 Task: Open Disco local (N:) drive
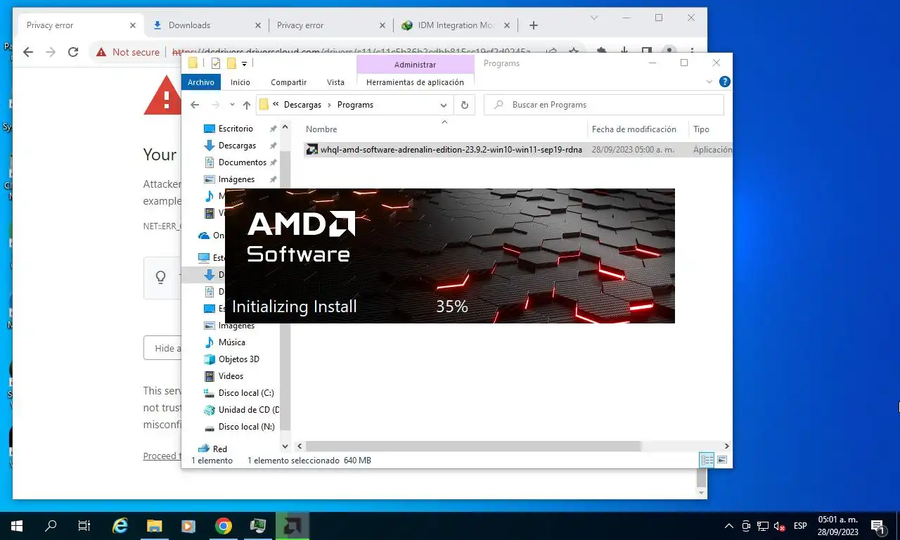[246, 427]
